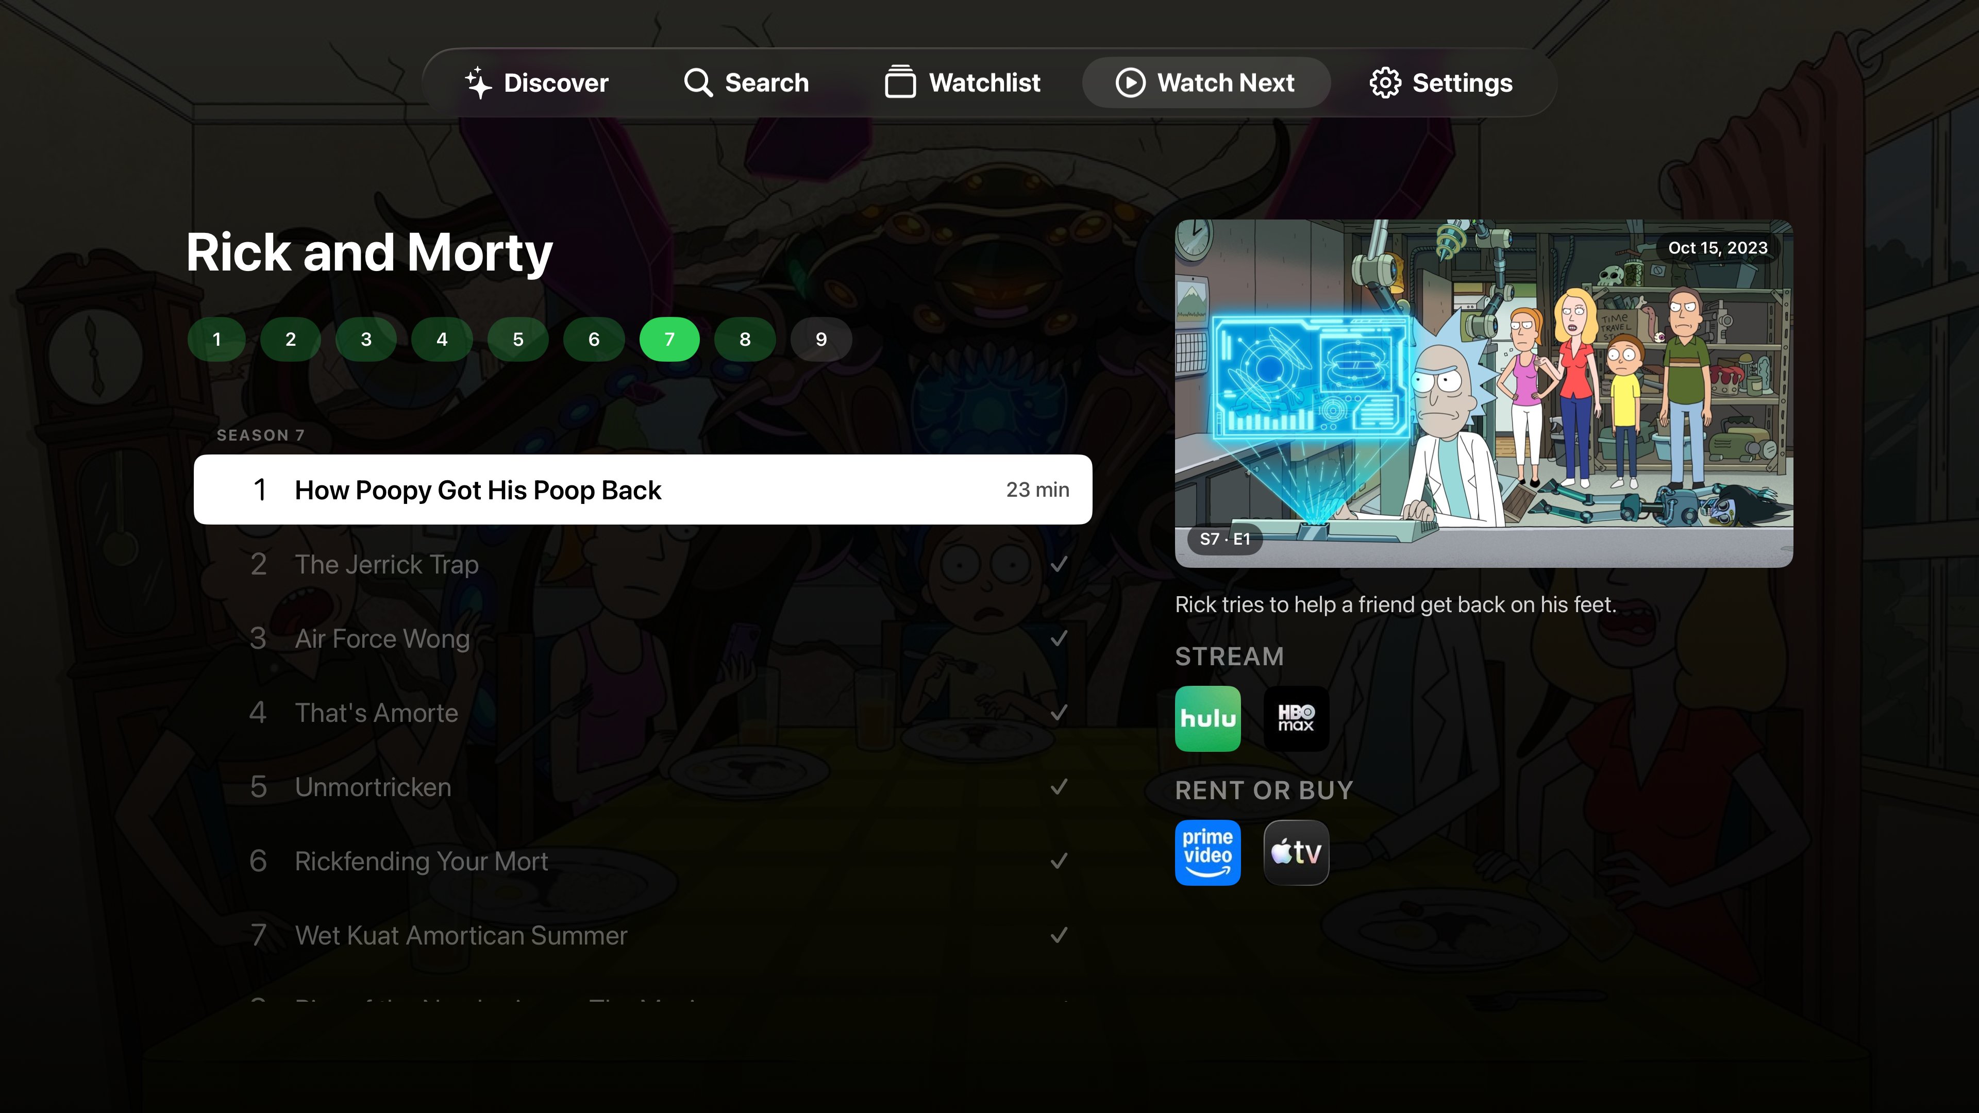Open the S7 E1 episode thumbnail
1979x1113 pixels.
[x=1484, y=394]
